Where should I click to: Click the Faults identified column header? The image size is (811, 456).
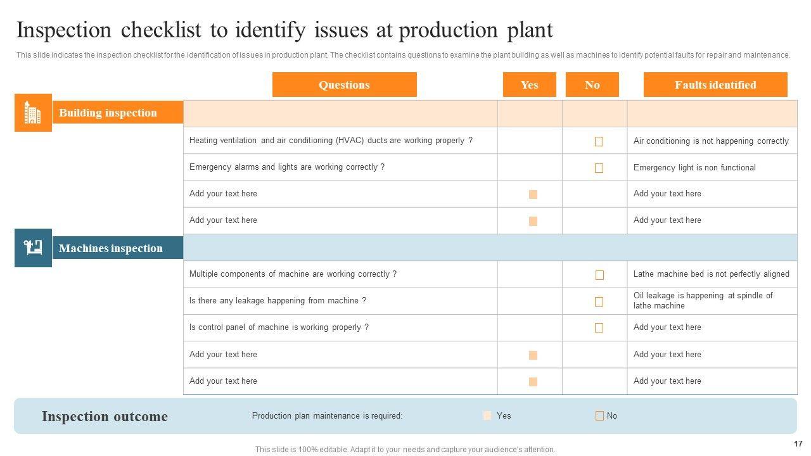click(715, 85)
